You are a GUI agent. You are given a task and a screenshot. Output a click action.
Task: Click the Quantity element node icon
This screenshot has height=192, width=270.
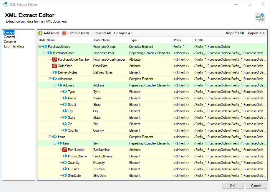65,162
